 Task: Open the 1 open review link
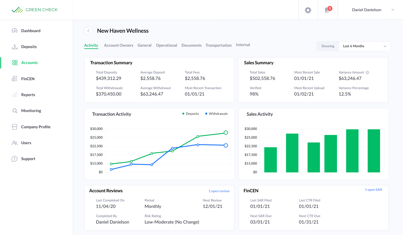coord(219,191)
